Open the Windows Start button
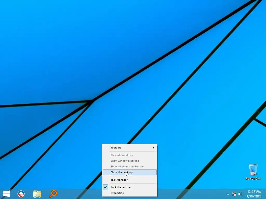The width and height of the screenshot is (266, 199). coord(6,194)
